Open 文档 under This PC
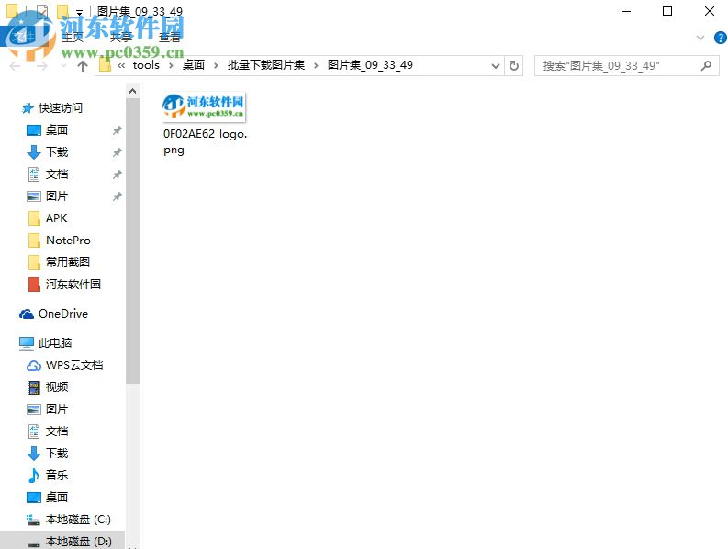This screenshot has width=728, height=549. [x=57, y=431]
